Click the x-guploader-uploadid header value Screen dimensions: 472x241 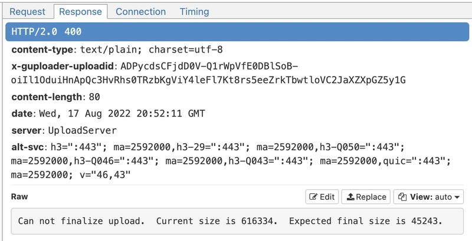208,73
